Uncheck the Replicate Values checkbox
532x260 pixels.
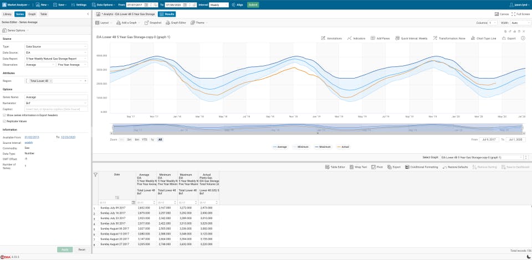click(4, 121)
